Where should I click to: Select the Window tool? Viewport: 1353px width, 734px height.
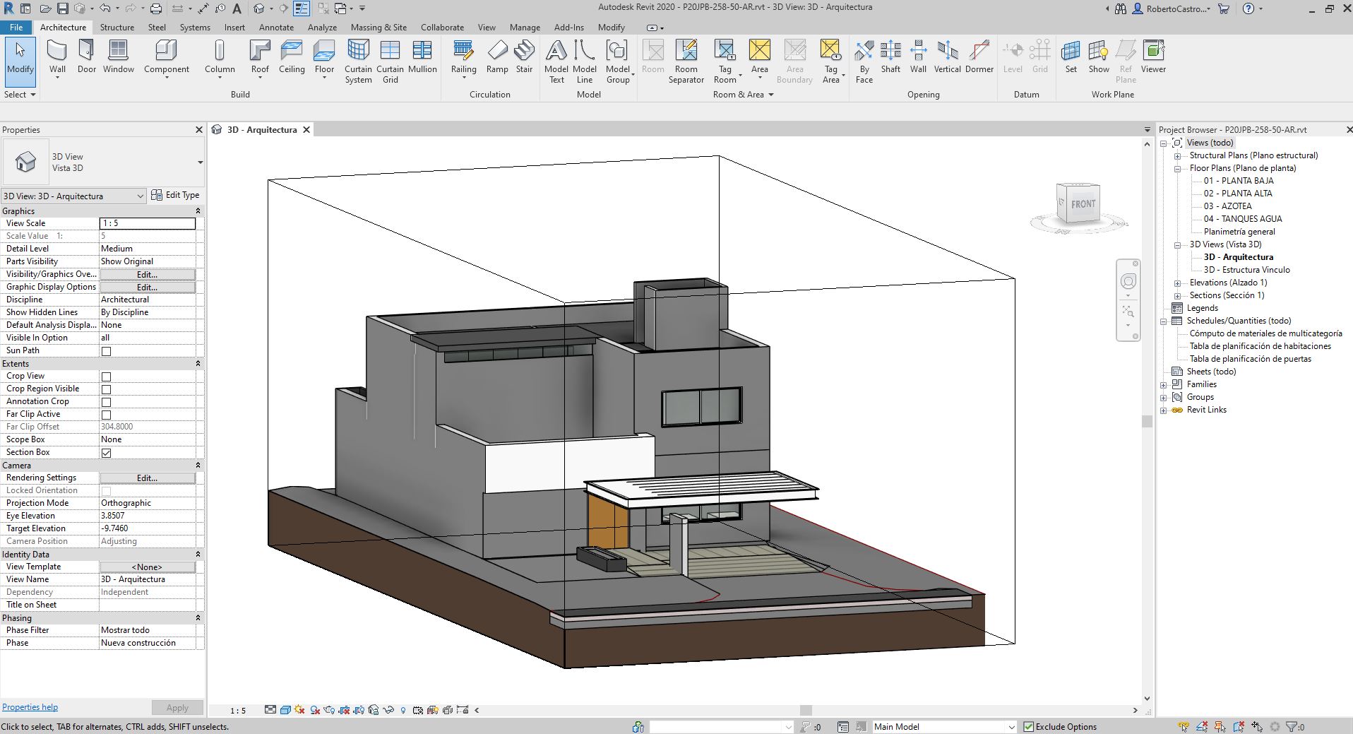click(x=118, y=57)
